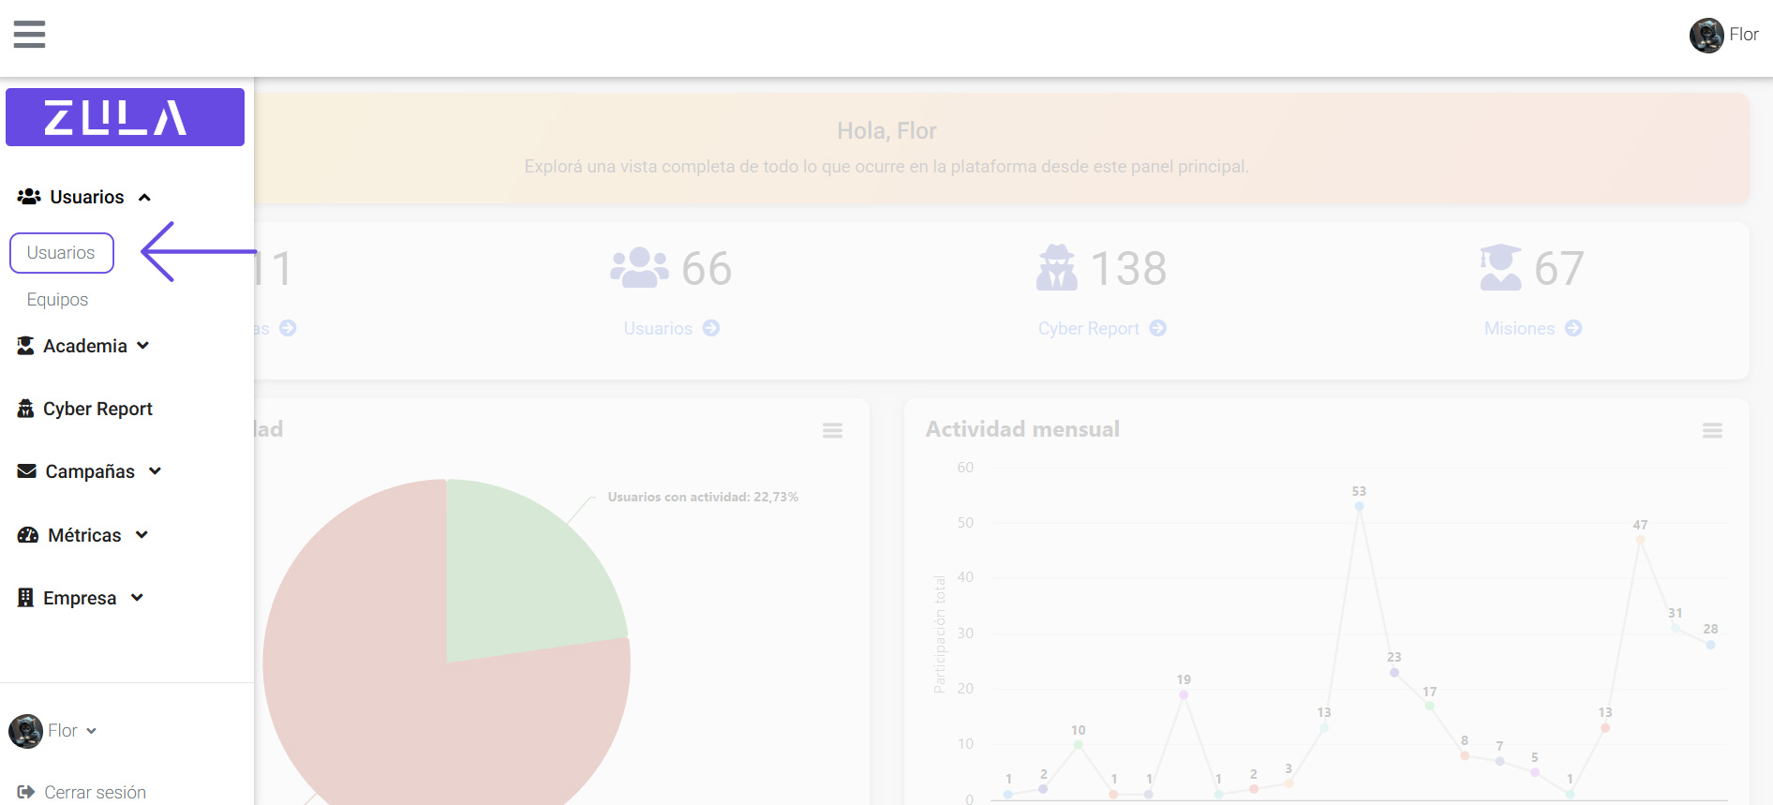Click the arrow icon beside Misiones link
1773x805 pixels.
coord(1573,328)
